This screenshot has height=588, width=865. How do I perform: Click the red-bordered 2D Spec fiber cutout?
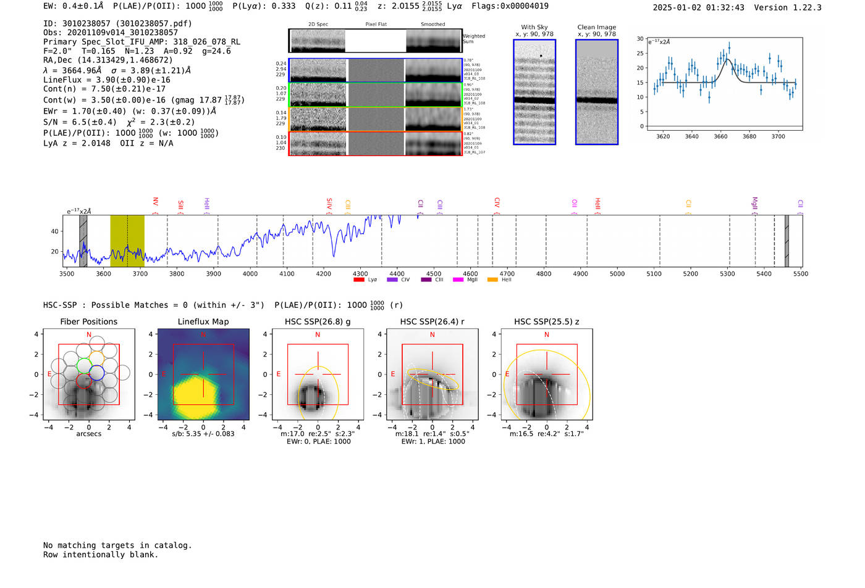coord(375,143)
